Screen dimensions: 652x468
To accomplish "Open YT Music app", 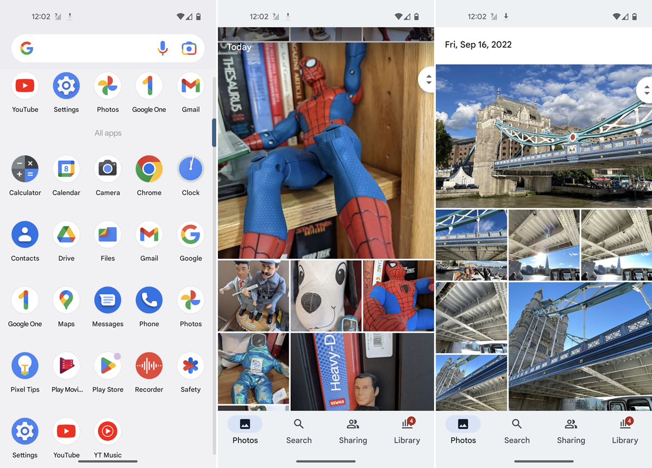I will [x=108, y=432].
